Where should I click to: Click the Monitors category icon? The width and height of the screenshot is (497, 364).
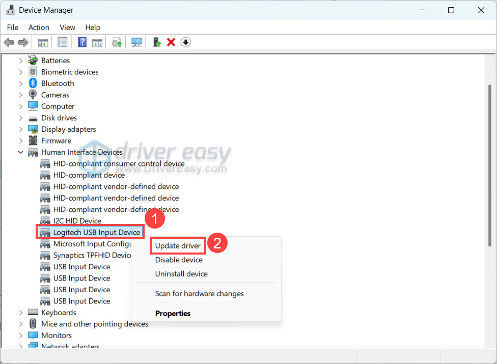click(33, 335)
